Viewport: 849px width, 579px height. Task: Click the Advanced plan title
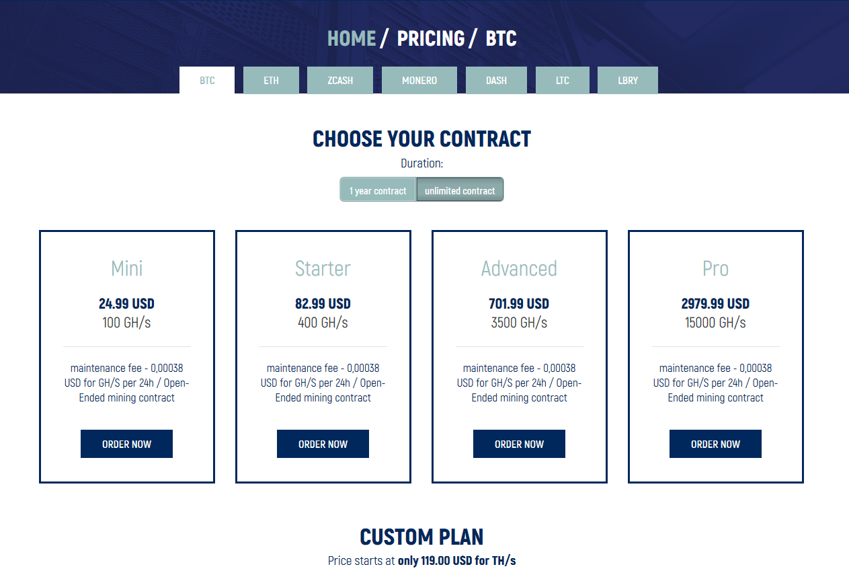pyautogui.click(x=519, y=268)
